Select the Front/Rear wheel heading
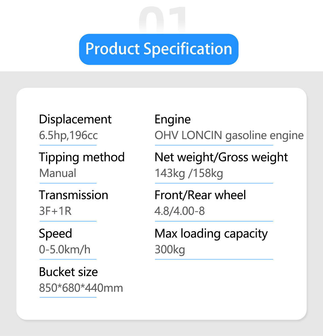 pos(200,195)
